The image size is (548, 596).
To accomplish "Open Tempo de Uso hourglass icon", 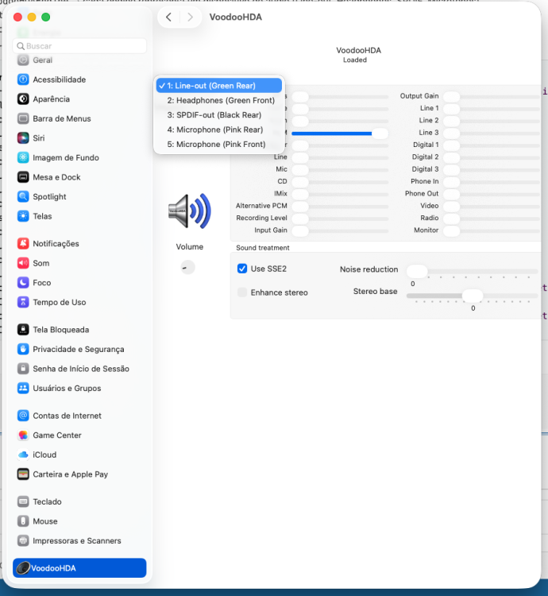I will click(23, 302).
